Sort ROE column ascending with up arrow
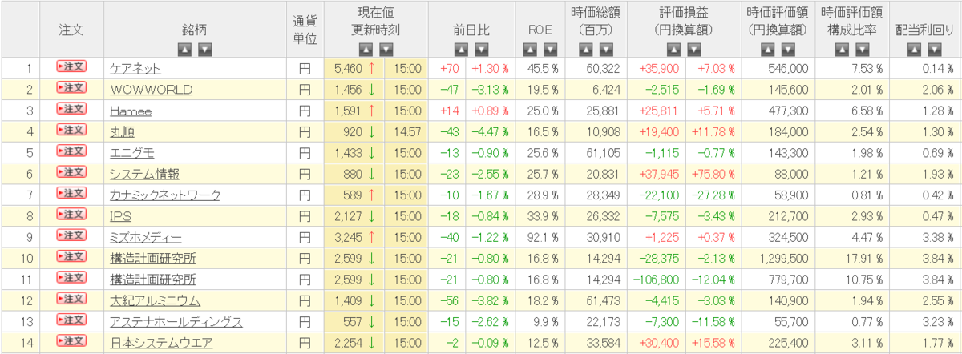 530,50
